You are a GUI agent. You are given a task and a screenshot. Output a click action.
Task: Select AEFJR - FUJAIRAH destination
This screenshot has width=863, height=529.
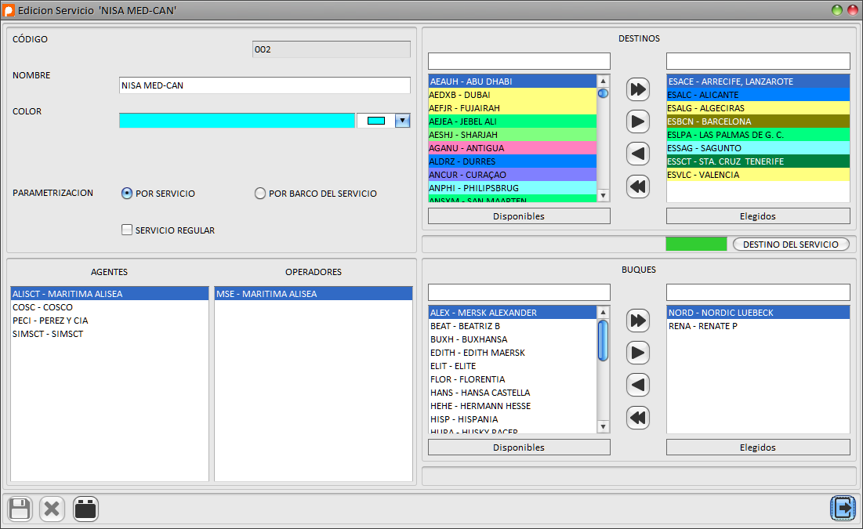[513, 108]
